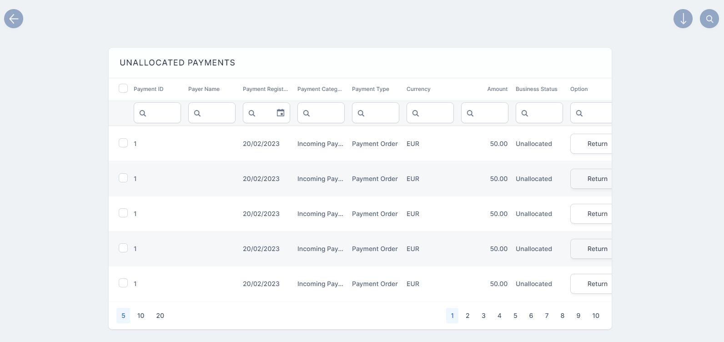
Task: Click magnifier icon in Business Status filter
Action: pyautogui.click(x=525, y=113)
